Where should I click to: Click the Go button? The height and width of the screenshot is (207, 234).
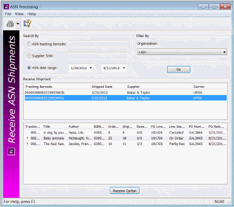click(178, 70)
